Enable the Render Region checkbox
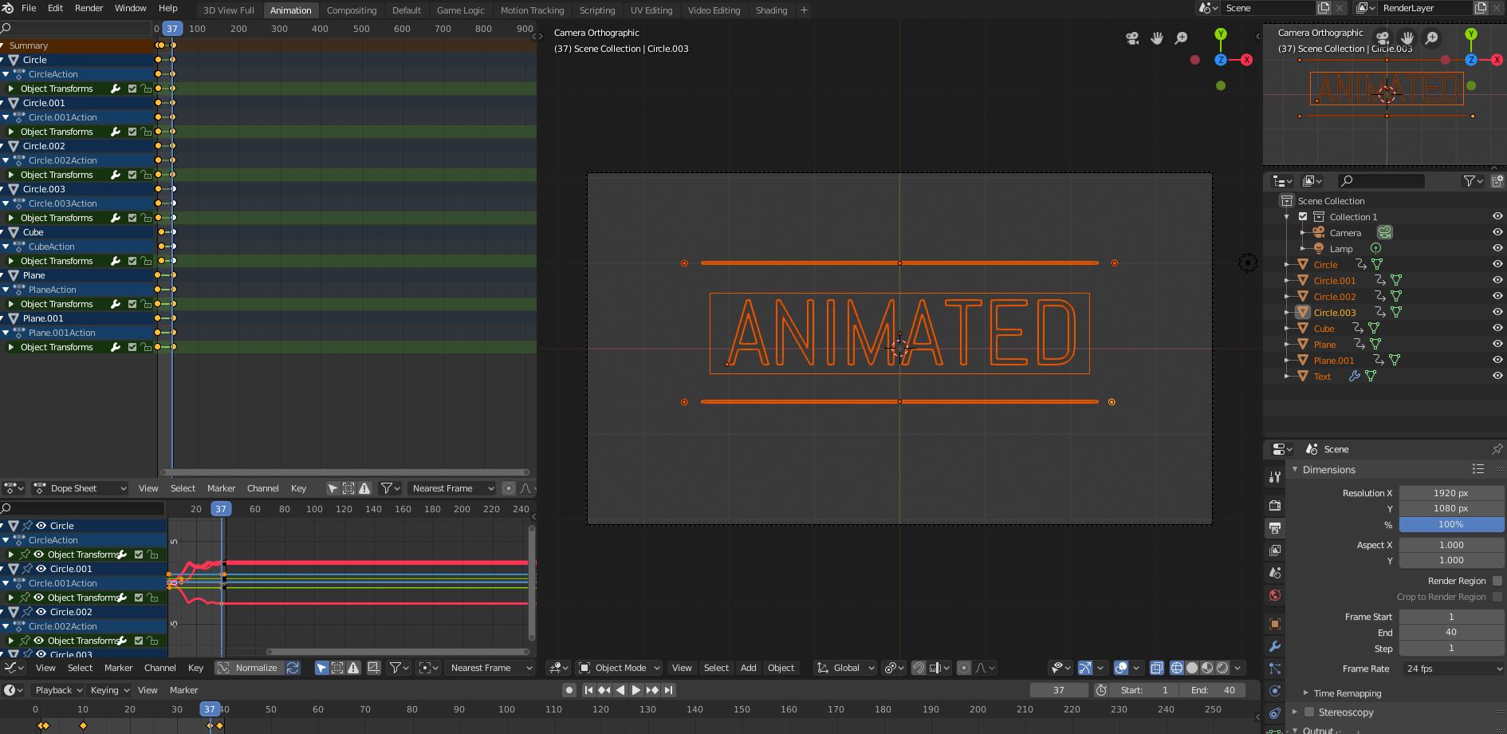This screenshot has height=734, width=1507. pos(1497,581)
